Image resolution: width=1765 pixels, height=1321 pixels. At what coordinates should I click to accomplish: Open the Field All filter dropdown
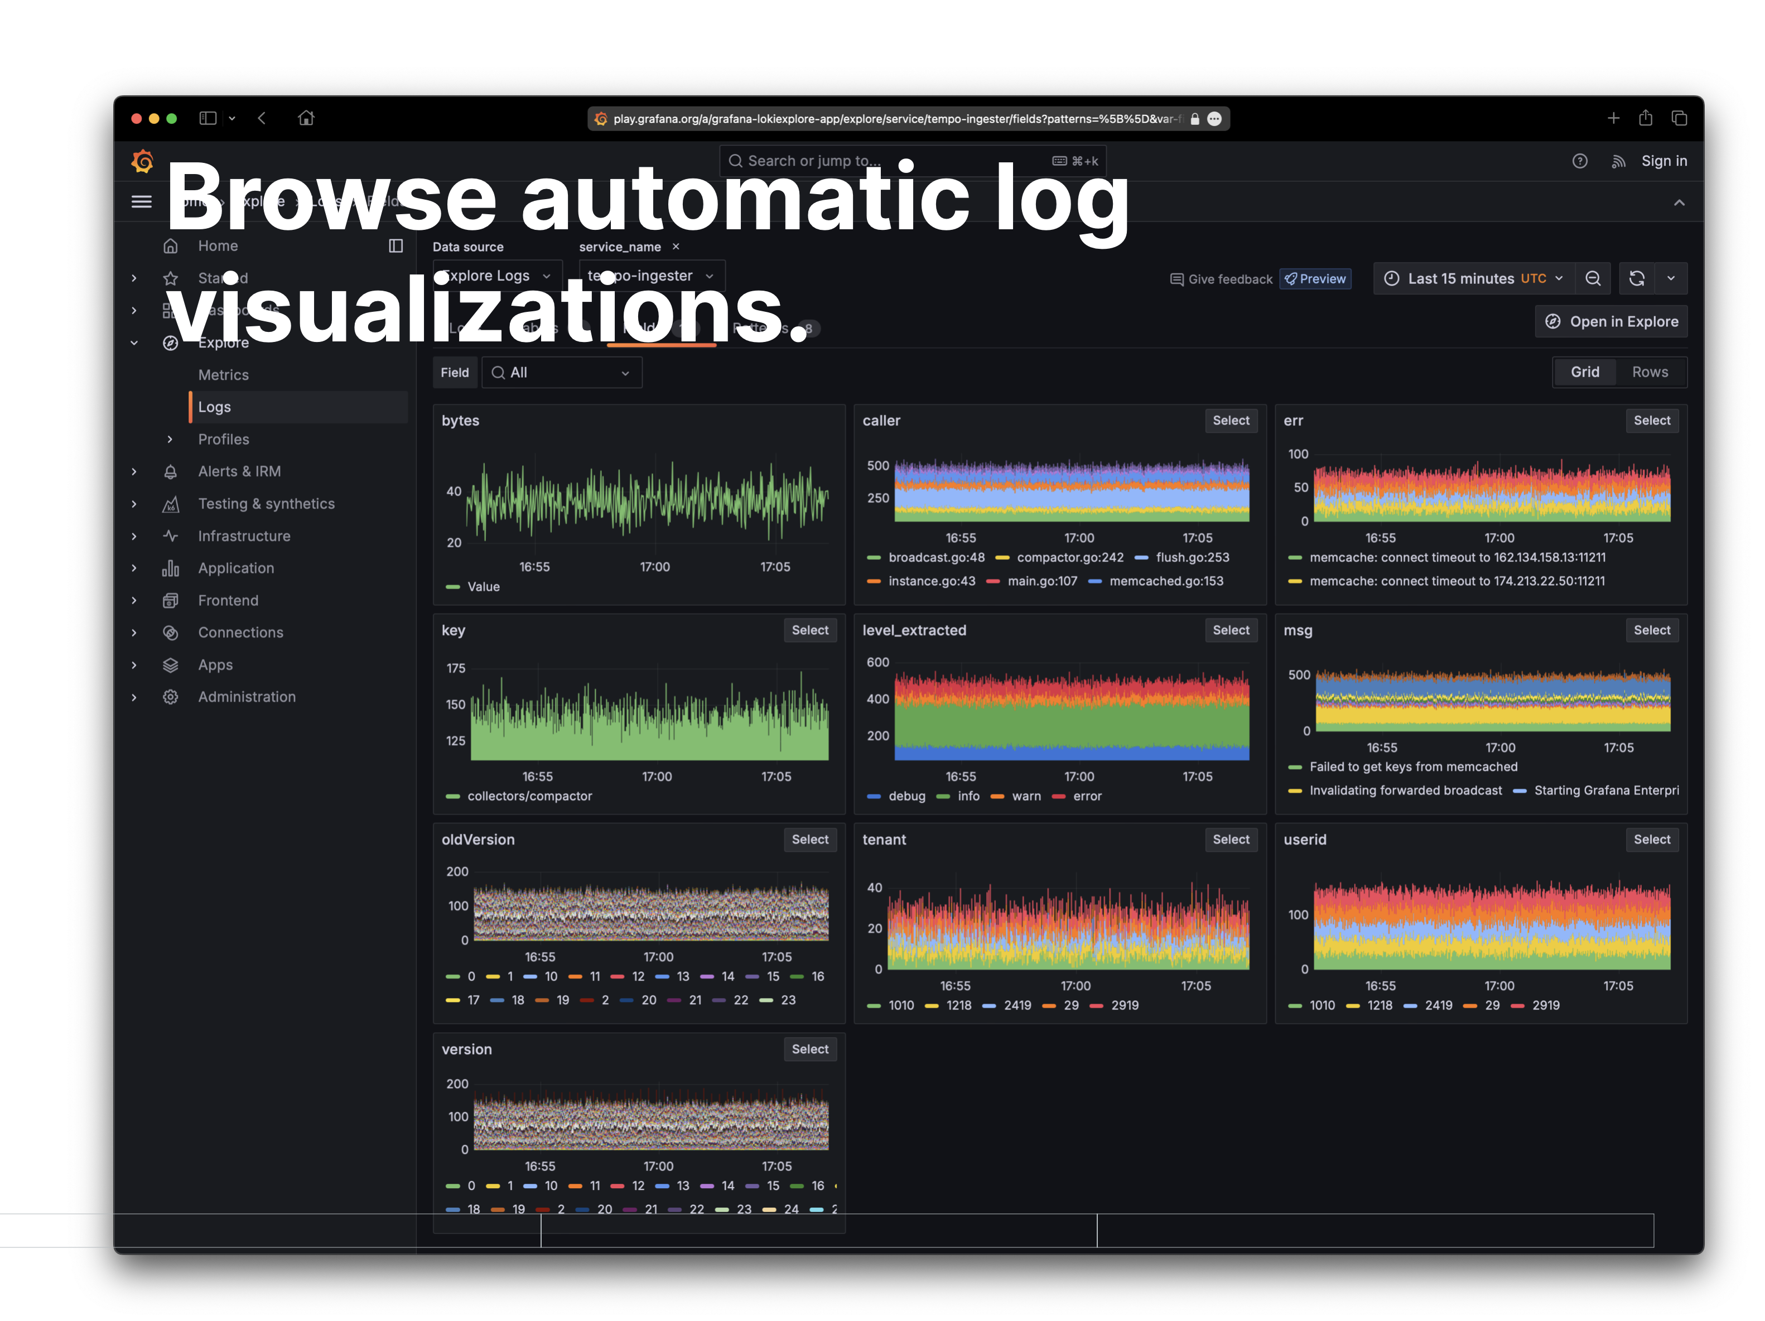tap(561, 373)
